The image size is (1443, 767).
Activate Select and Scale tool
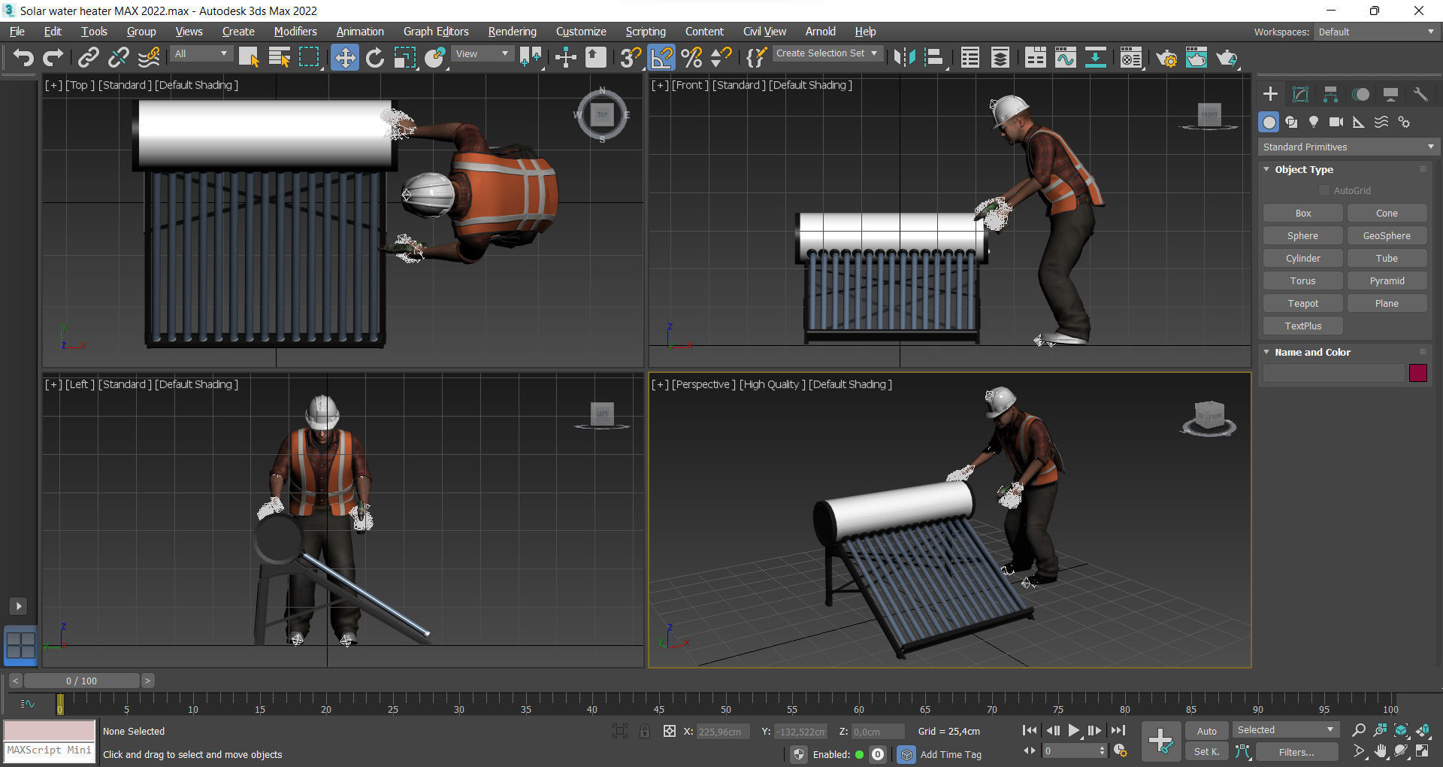[x=405, y=58]
